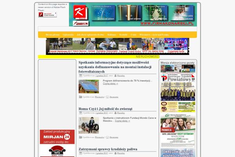Click the NIERUCHOMOŚCI scrolling ticker text

click(x=148, y=57)
